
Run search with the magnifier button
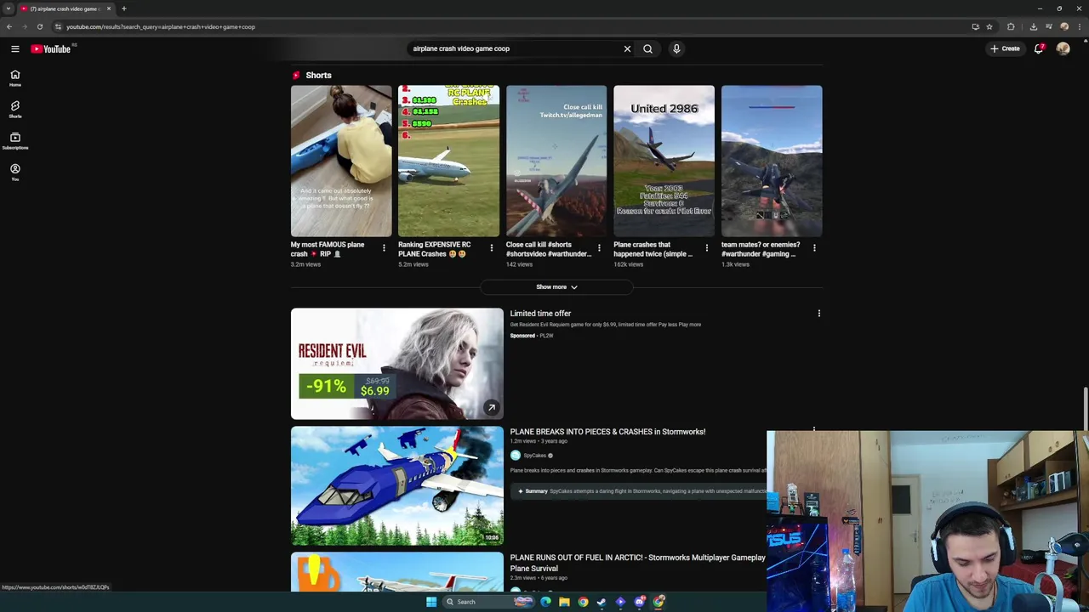[x=647, y=48]
